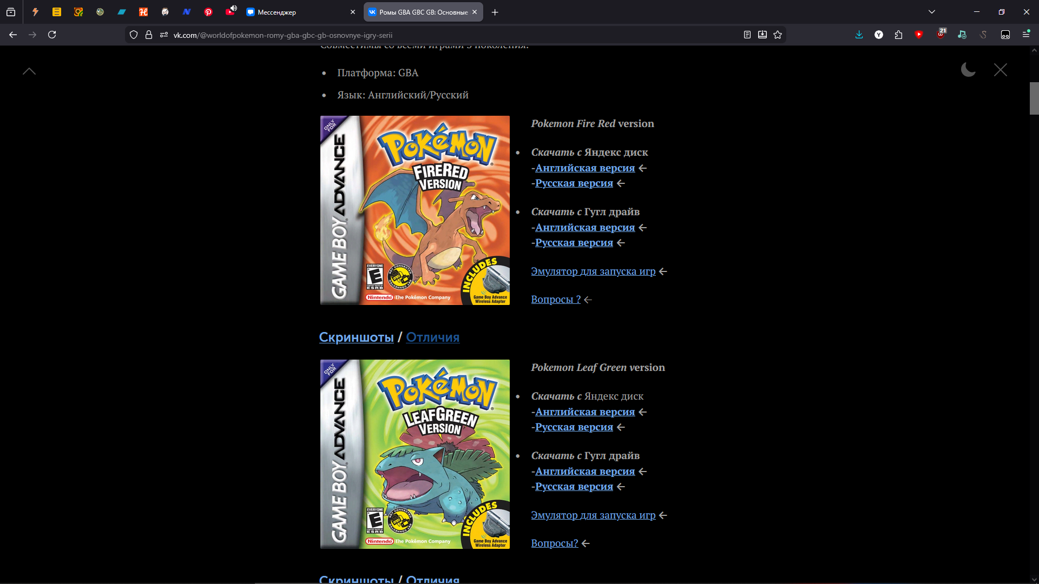Close the VK article with X icon
1039x584 pixels.
click(x=1000, y=70)
